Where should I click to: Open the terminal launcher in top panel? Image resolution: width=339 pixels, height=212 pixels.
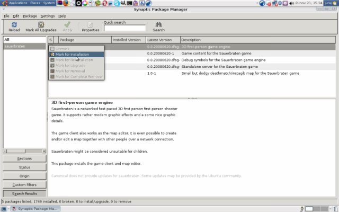click(x=129, y=3)
